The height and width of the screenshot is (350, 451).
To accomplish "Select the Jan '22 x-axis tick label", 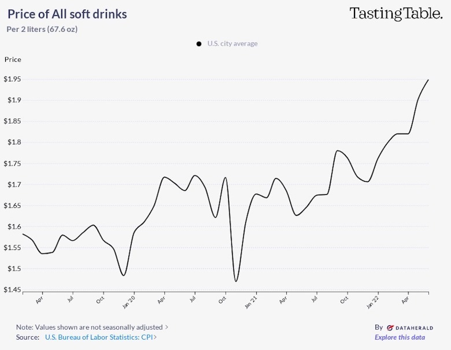I will pyautogui.click(x=374, y=300).
